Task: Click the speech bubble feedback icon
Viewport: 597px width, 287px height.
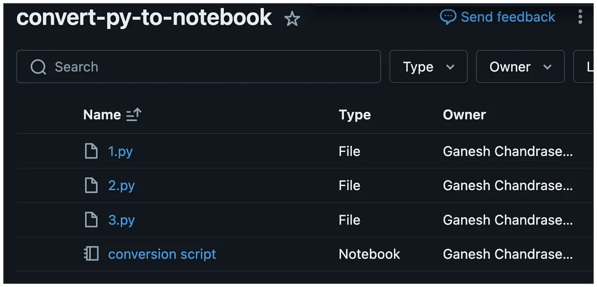Action: (447, 17)
